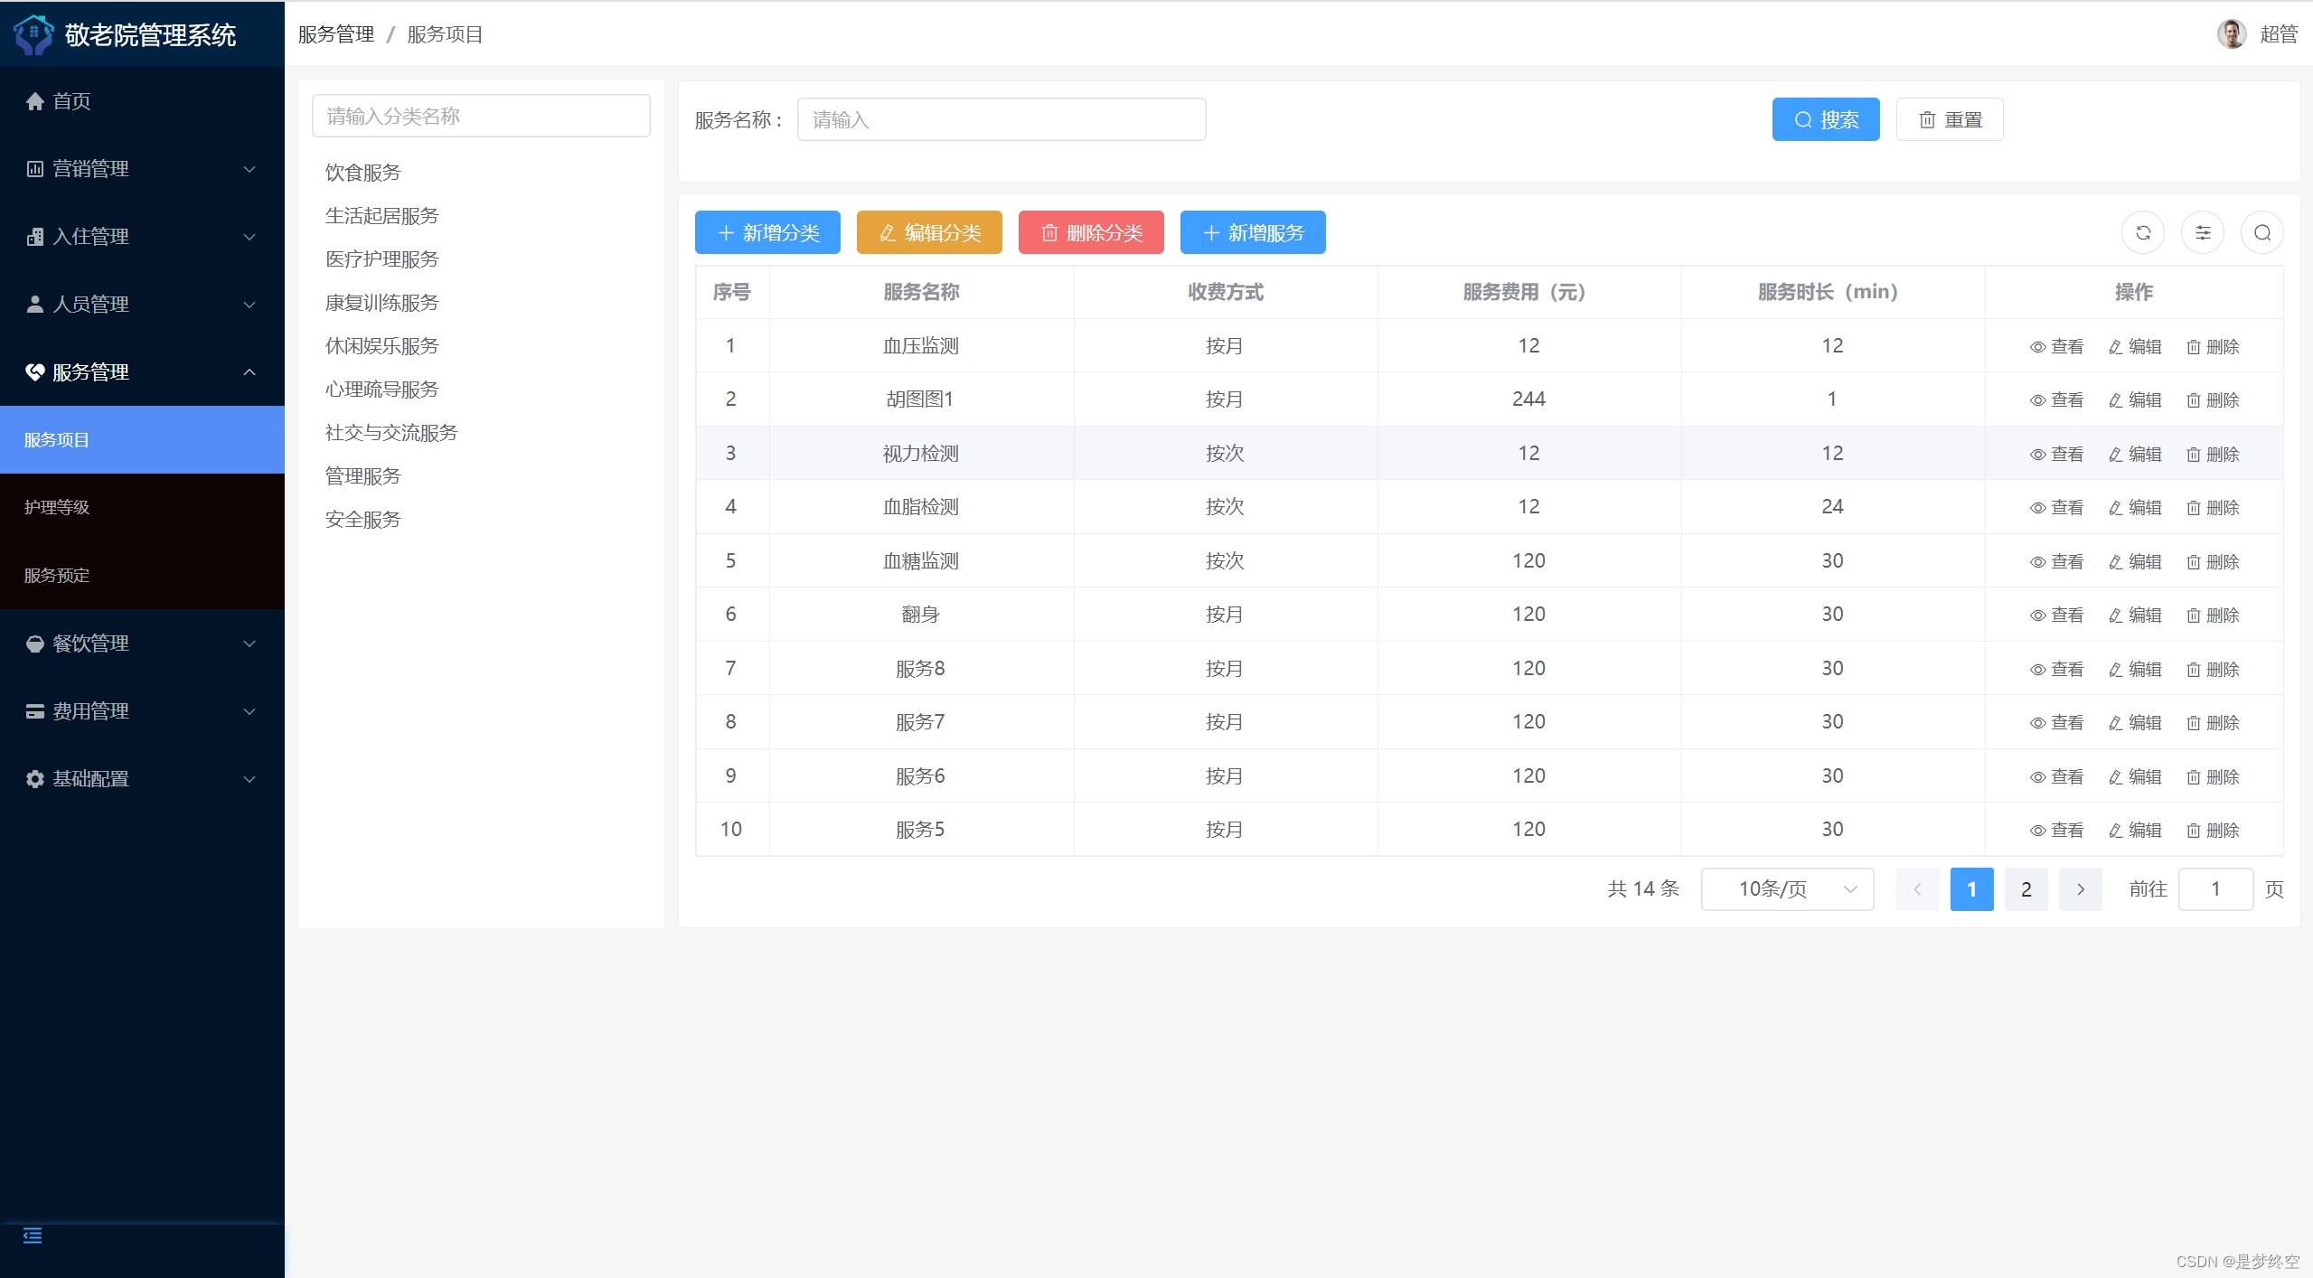This screenshot has height=1278, width=2313.
Task: Click the system logo icon
Action: point(33,34)
